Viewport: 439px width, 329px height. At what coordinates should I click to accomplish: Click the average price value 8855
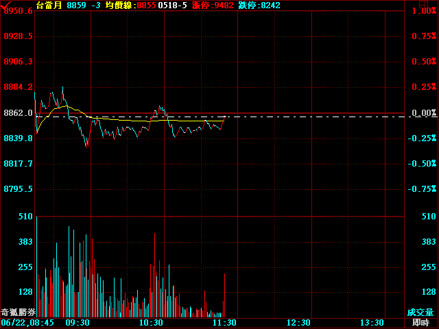[146, 5]
